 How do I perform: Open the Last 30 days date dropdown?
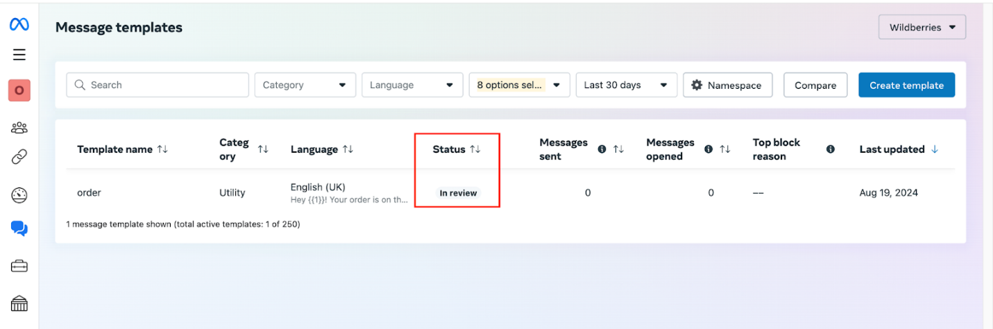(626, 85)
